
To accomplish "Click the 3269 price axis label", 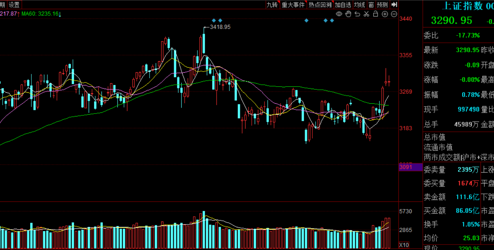I will (406, 92).
